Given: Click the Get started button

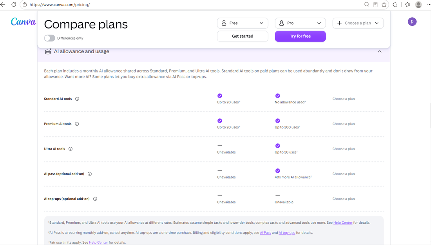Looking at the screenshot, I should [x=243, y=36].
